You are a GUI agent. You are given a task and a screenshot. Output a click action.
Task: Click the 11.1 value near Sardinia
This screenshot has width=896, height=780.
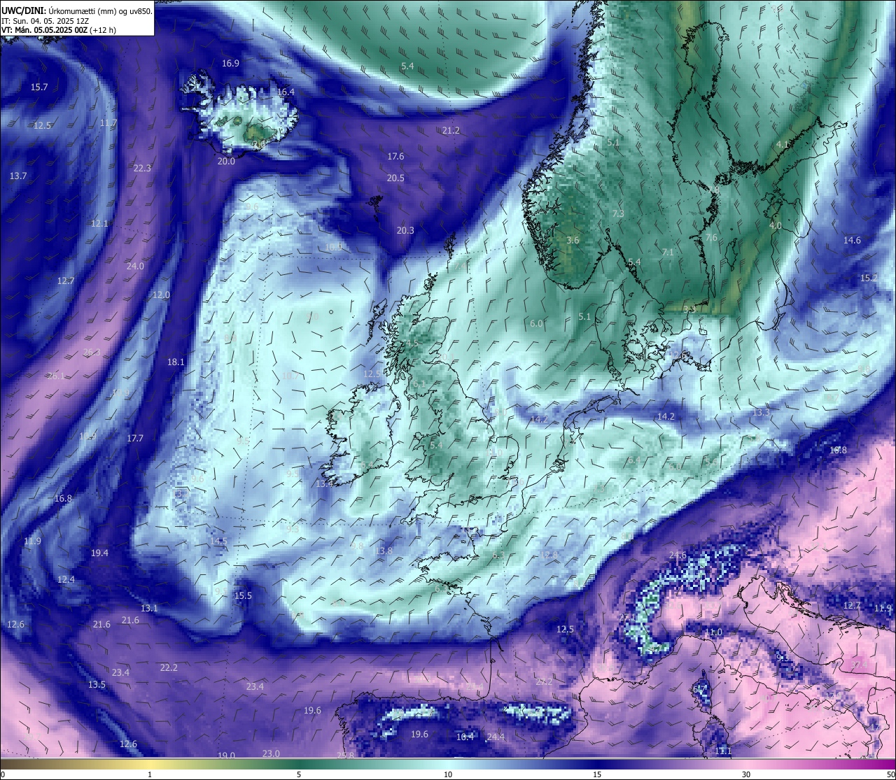(723, 752)
